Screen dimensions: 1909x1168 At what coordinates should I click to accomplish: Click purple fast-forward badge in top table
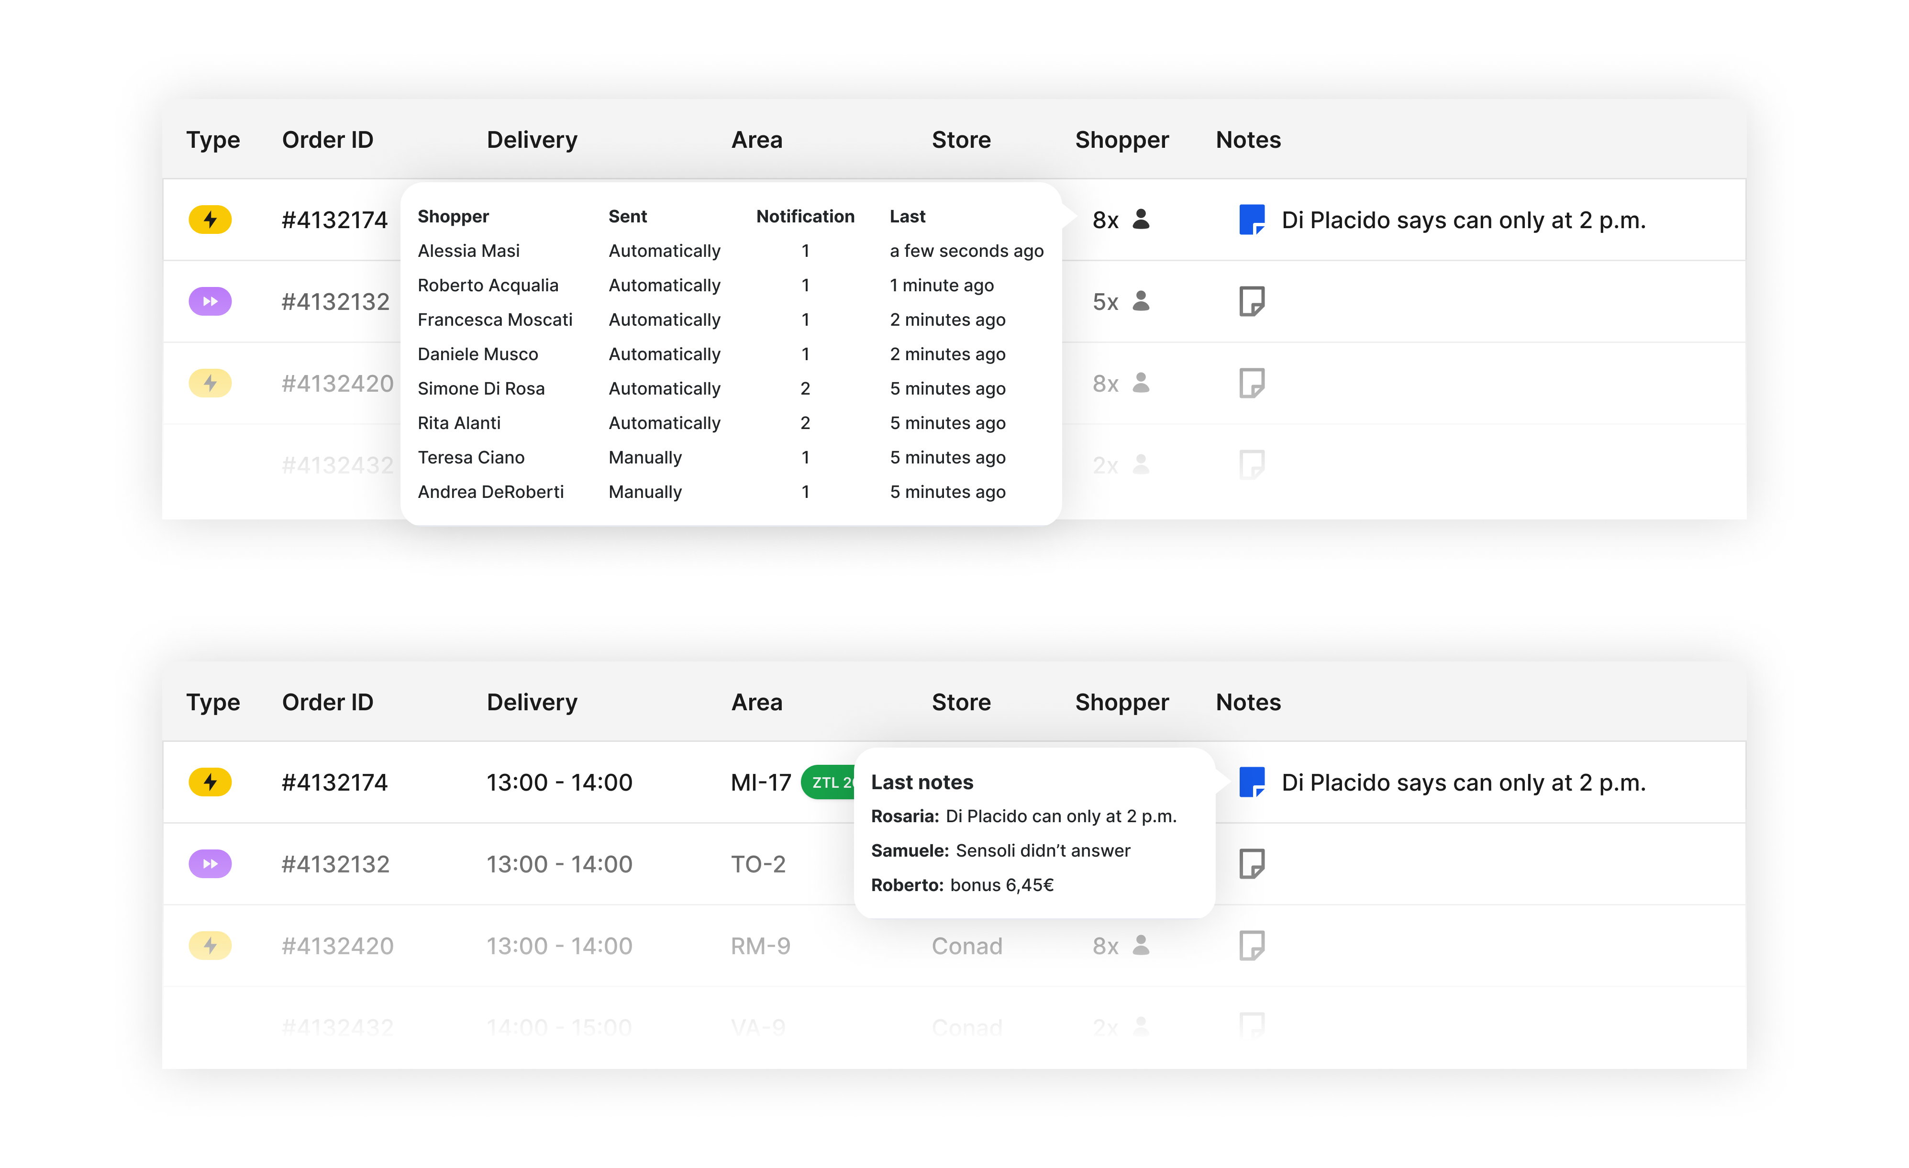(210, 301)
